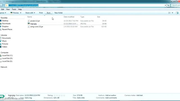Open Local Disk (E:)

[x=7, y=61]
